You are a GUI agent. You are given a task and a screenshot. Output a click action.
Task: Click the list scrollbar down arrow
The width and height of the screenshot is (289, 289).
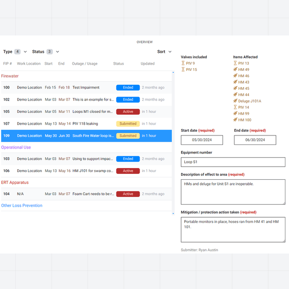(x=173, y=214)
